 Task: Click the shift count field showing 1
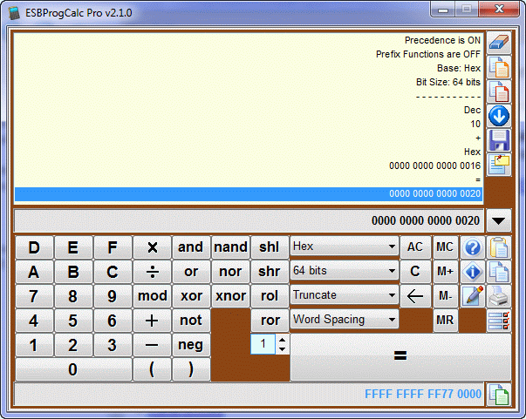pyautogui.click(x=263, y=344)
